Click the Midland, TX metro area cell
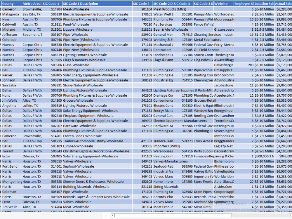The width and height of the screenshot is (292, 219). [x=32, y=29]
